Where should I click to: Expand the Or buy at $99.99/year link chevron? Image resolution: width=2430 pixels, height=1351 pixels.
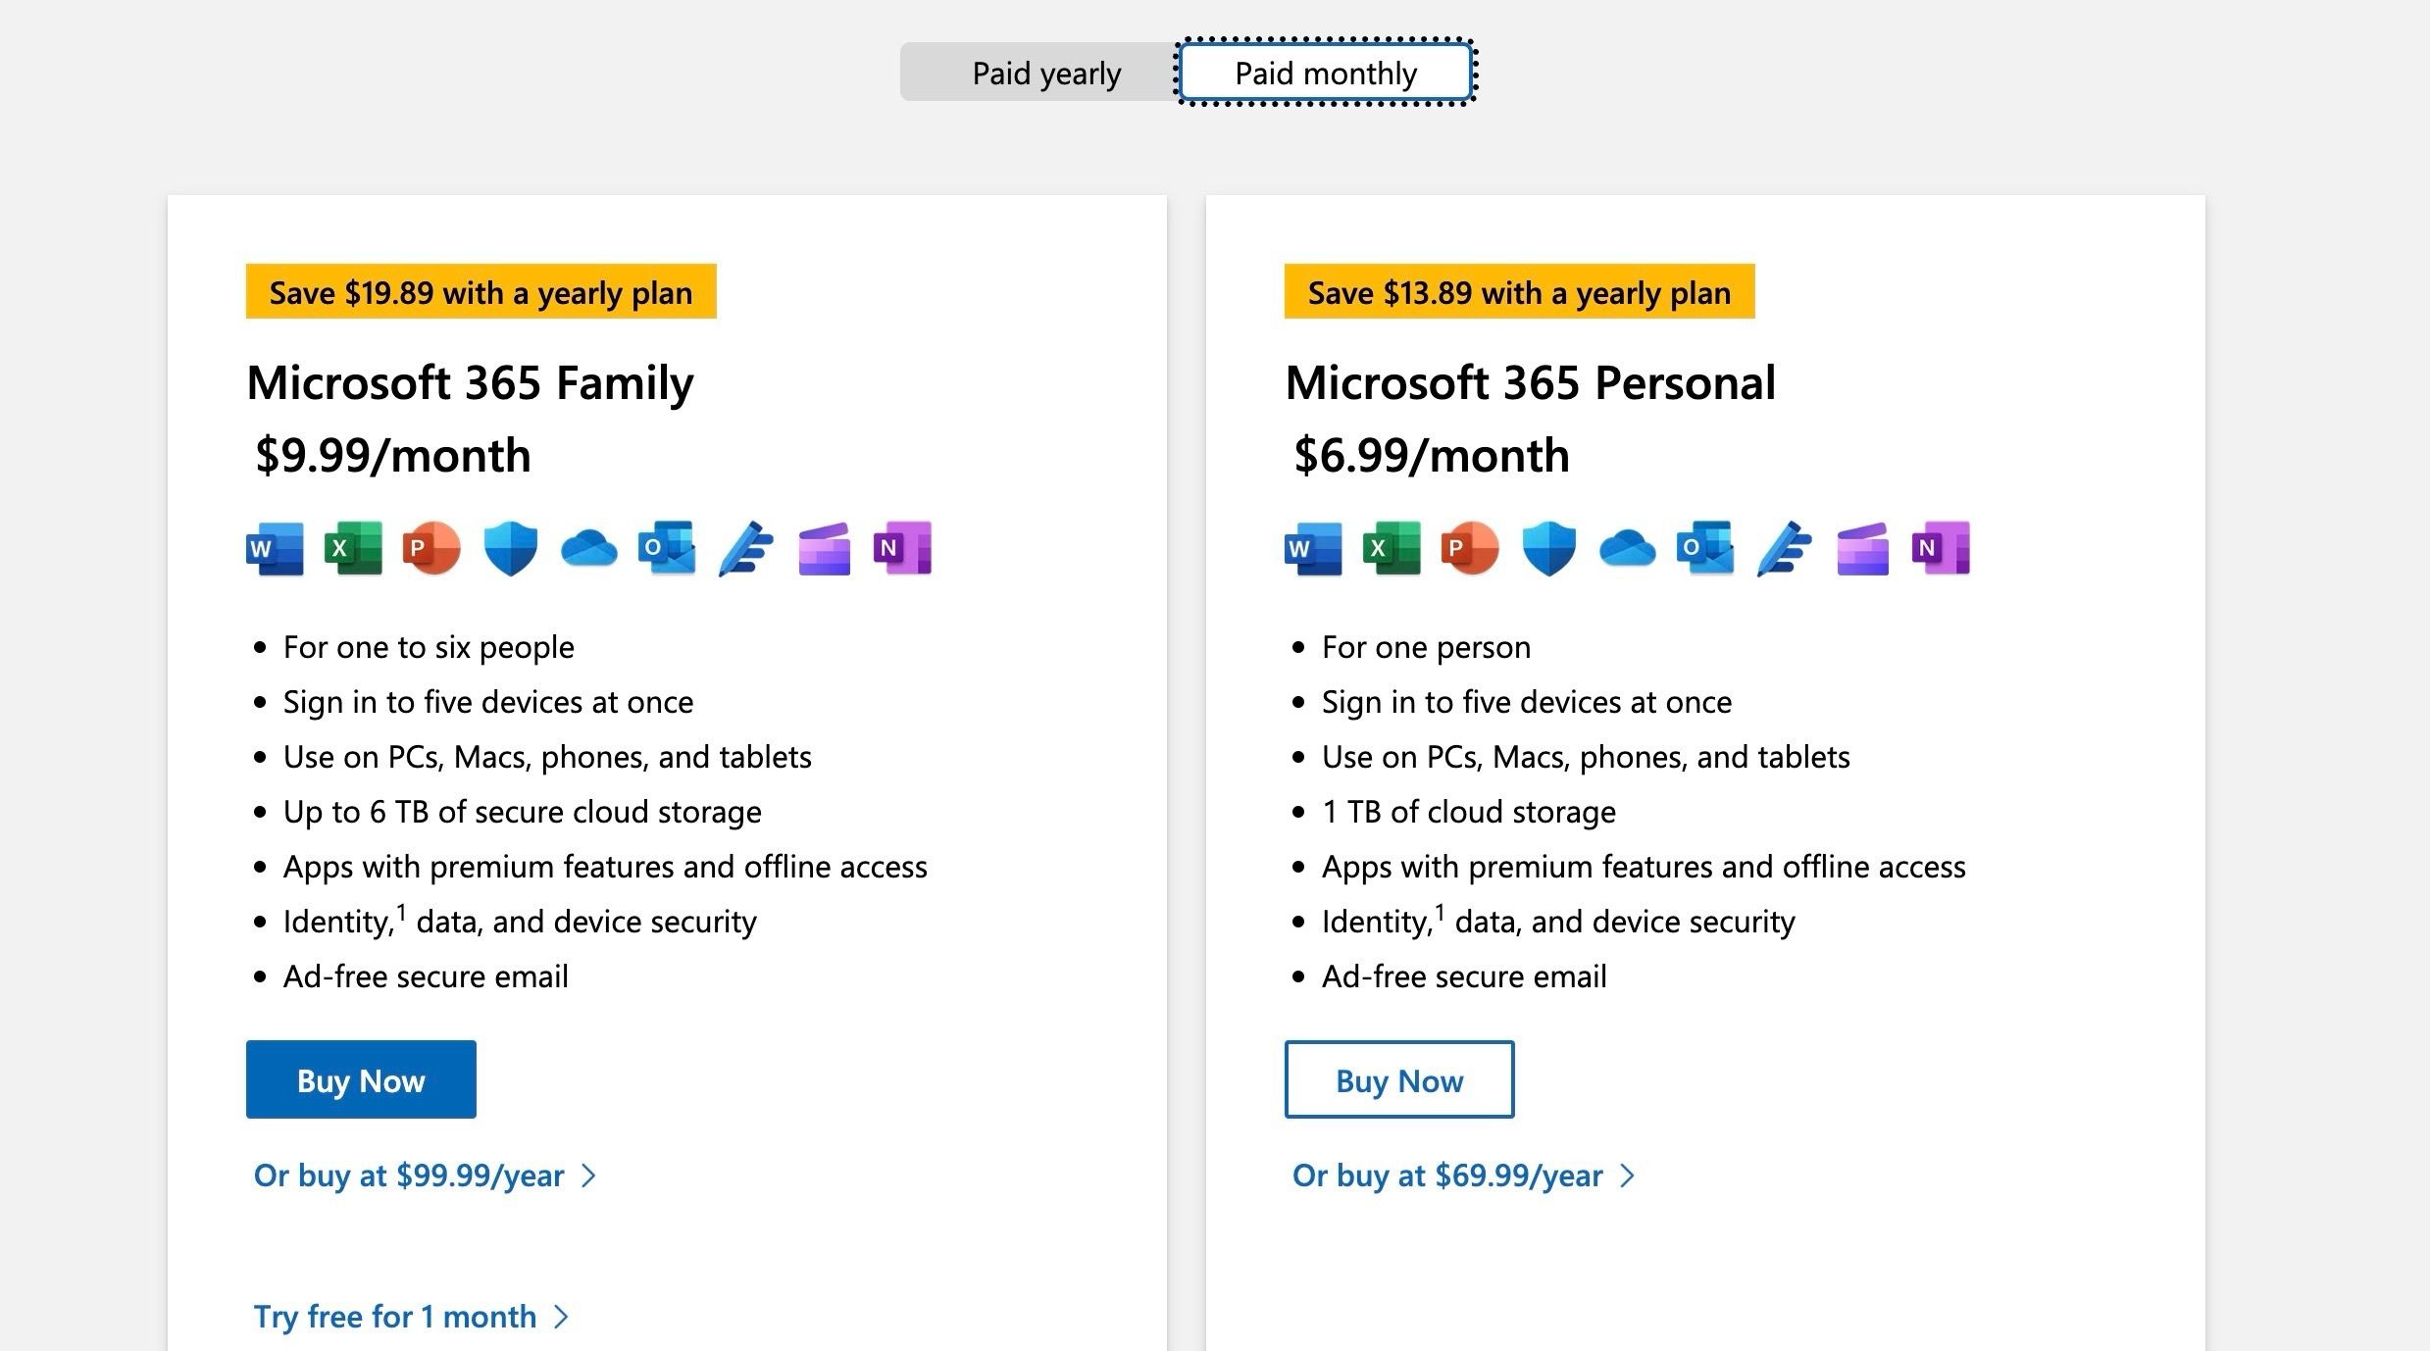[x=586, y=1175]
